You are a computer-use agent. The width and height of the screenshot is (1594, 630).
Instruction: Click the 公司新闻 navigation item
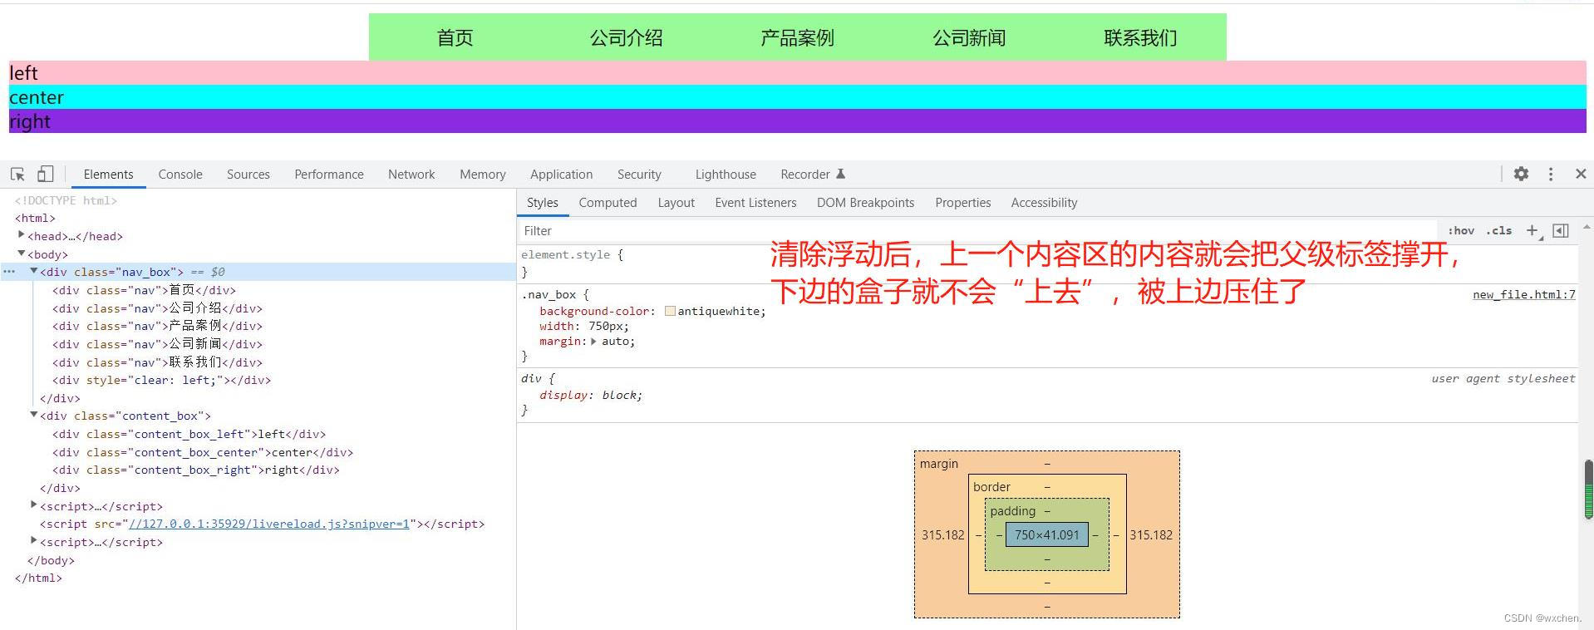(x=969, y=37)
